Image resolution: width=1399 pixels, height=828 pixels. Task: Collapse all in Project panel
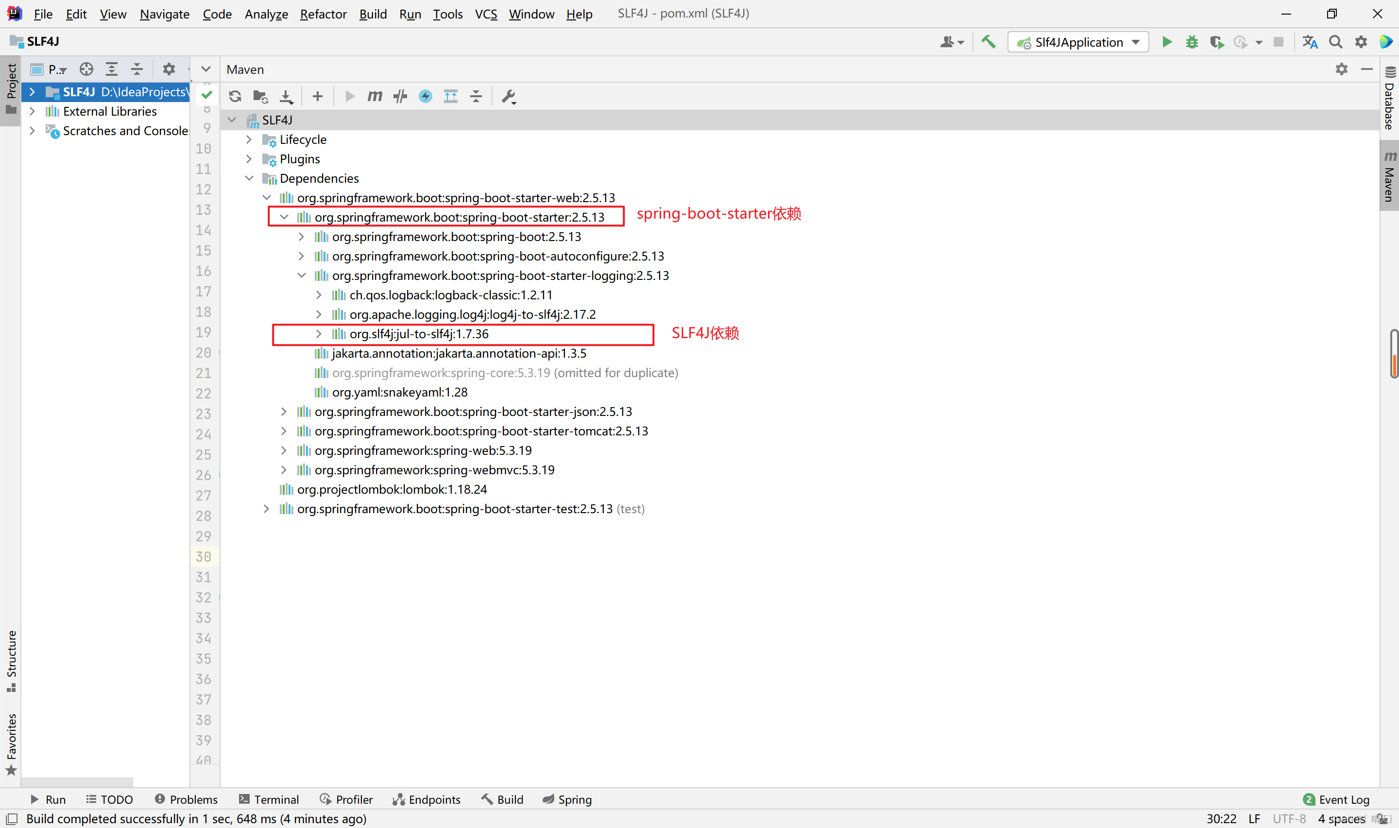[136, 69]
